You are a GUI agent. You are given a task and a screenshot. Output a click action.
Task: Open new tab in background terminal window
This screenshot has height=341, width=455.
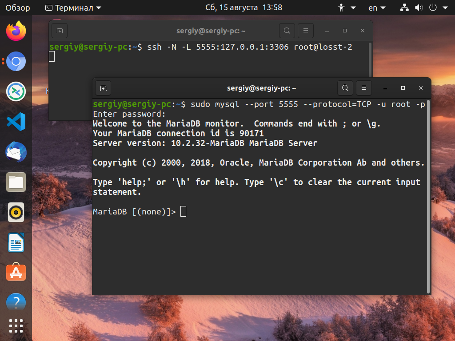pyautogui.click(x=60, y=31)
